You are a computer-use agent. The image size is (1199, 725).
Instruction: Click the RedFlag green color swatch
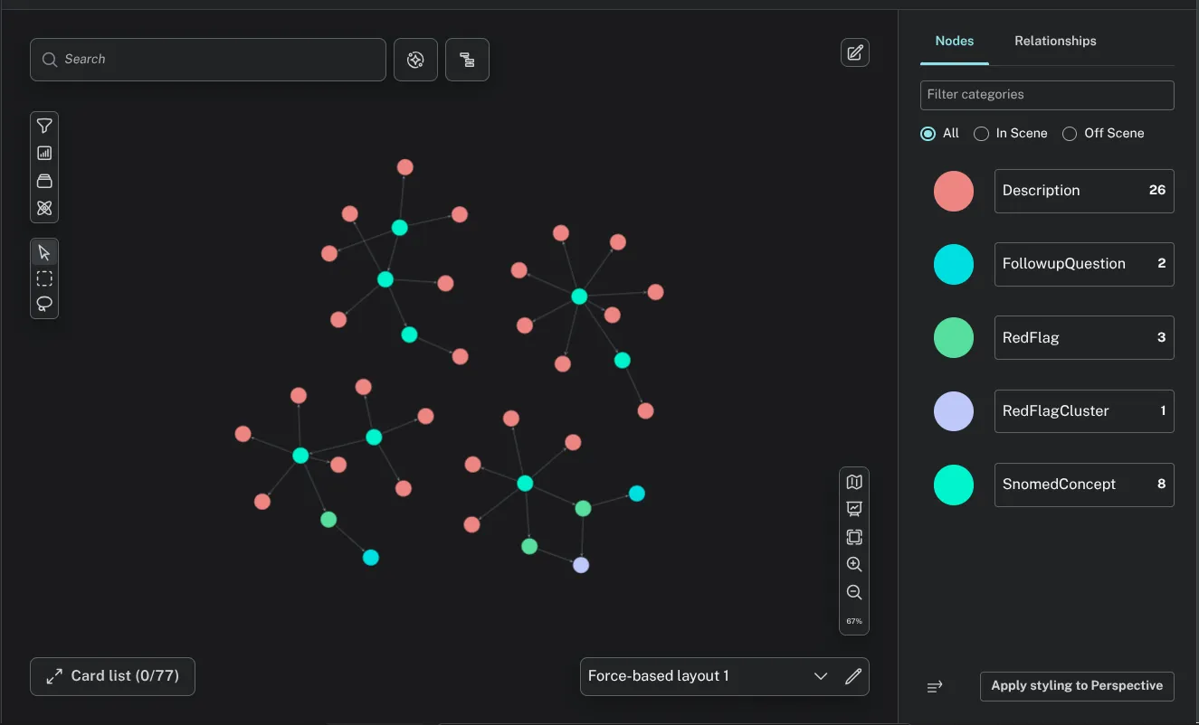click(954, 338)
